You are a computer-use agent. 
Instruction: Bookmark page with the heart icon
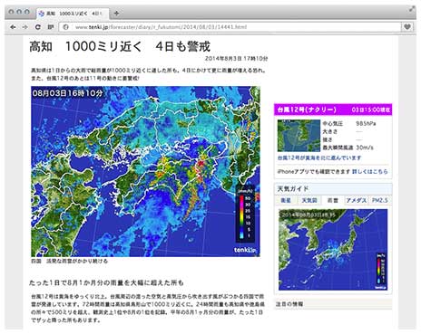pyautogui.click(x=407, y=27)
